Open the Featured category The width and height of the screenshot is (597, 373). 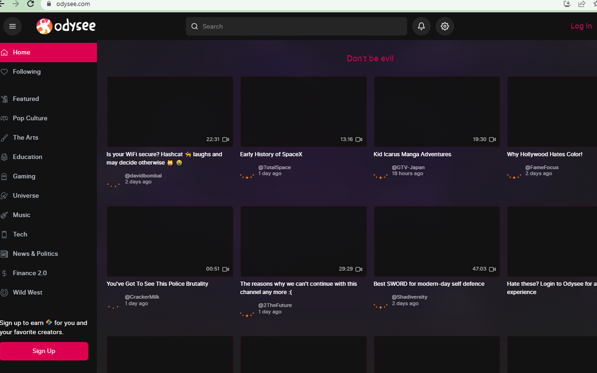click(x=49, y=99)
